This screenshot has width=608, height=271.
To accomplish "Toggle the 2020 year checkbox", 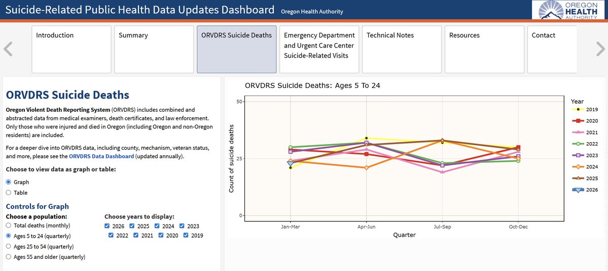I will [x=161, y=235].
